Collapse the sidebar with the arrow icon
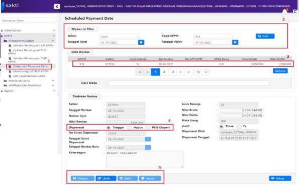Viewport: 299px width, 186px height. (57, 6)
